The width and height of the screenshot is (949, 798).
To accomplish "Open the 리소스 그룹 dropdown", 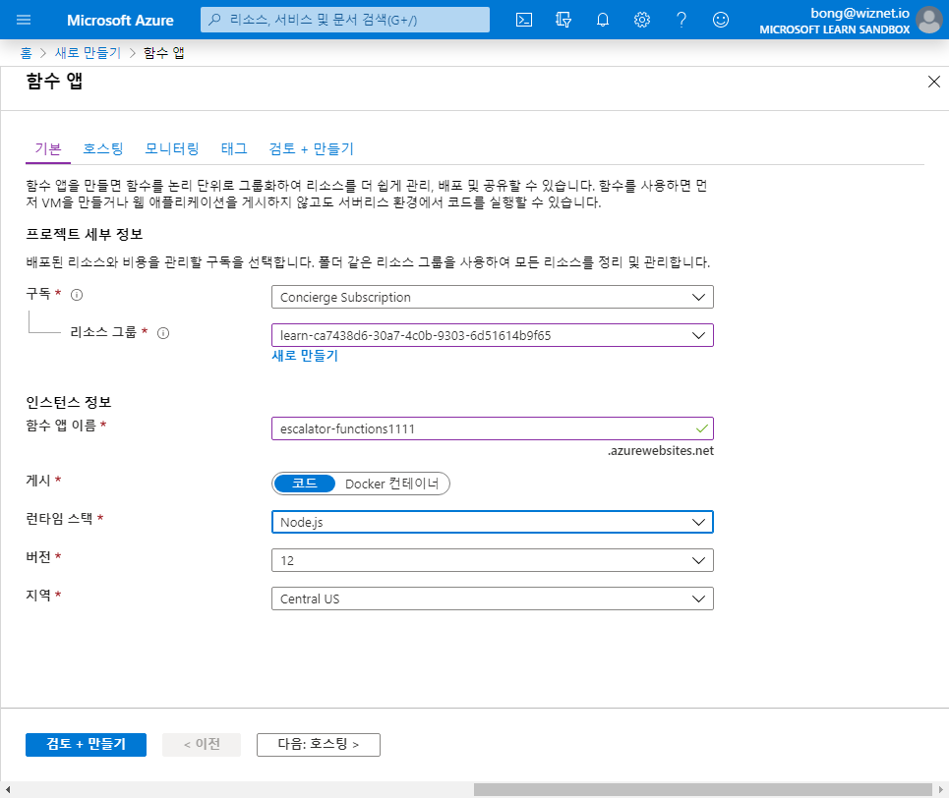I will pos(493,335).
